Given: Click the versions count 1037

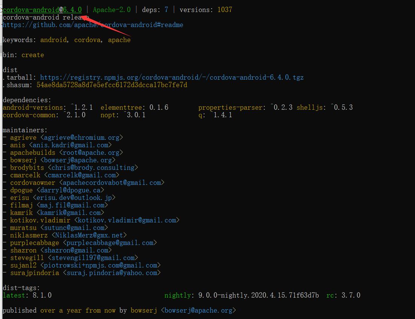Looking at the screenshot, I should 225,10.
